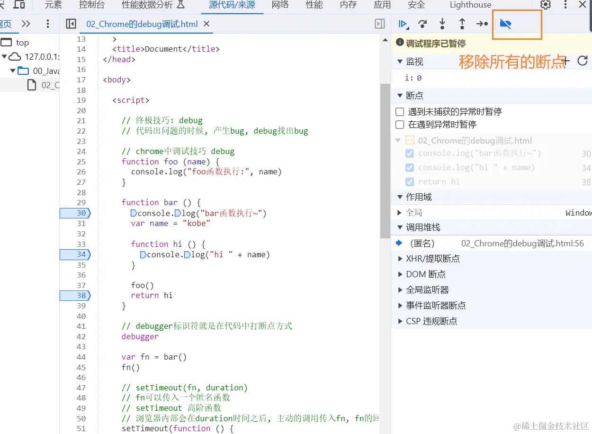Screen dimensions: 592x434
Task: Expand the 全局 global scope
Action: 400,213
